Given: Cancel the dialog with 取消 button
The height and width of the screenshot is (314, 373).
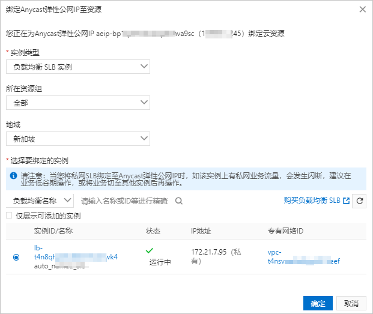Looking at the screenshot, I should pos(351,303).
